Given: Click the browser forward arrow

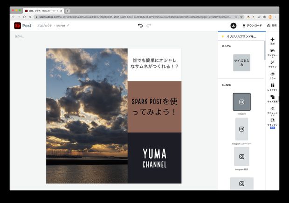Looking at the screenshot, I should tap(19, 17).
